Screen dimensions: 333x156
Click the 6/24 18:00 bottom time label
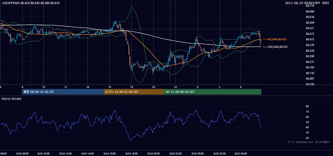[132, 153]
